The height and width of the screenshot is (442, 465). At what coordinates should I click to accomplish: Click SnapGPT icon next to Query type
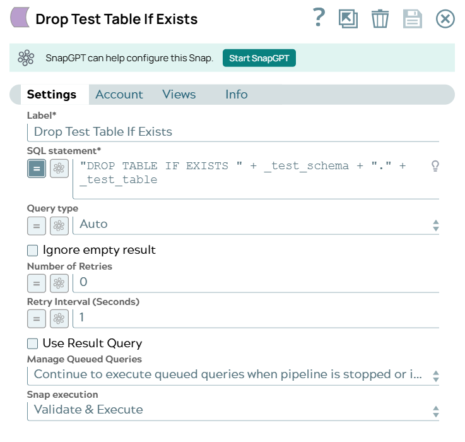pos(59,226)
